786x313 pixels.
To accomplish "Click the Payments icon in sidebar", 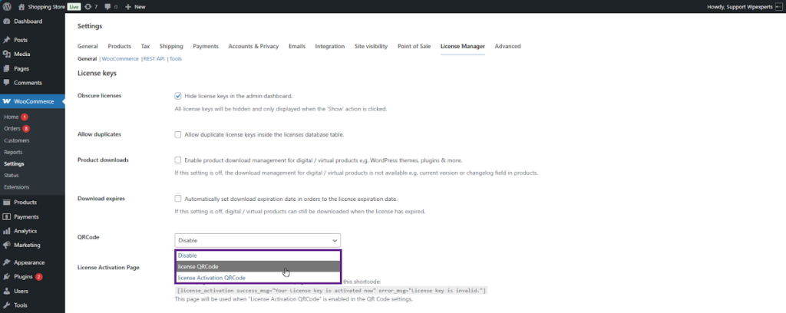I will click(x=7, y=217).
